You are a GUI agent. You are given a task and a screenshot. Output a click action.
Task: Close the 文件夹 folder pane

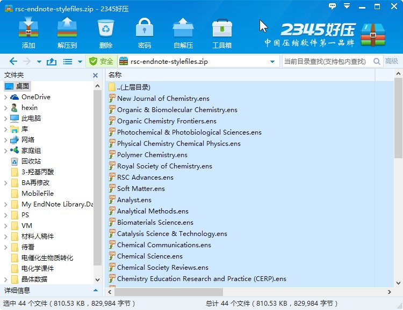click(x=95, y=75)
